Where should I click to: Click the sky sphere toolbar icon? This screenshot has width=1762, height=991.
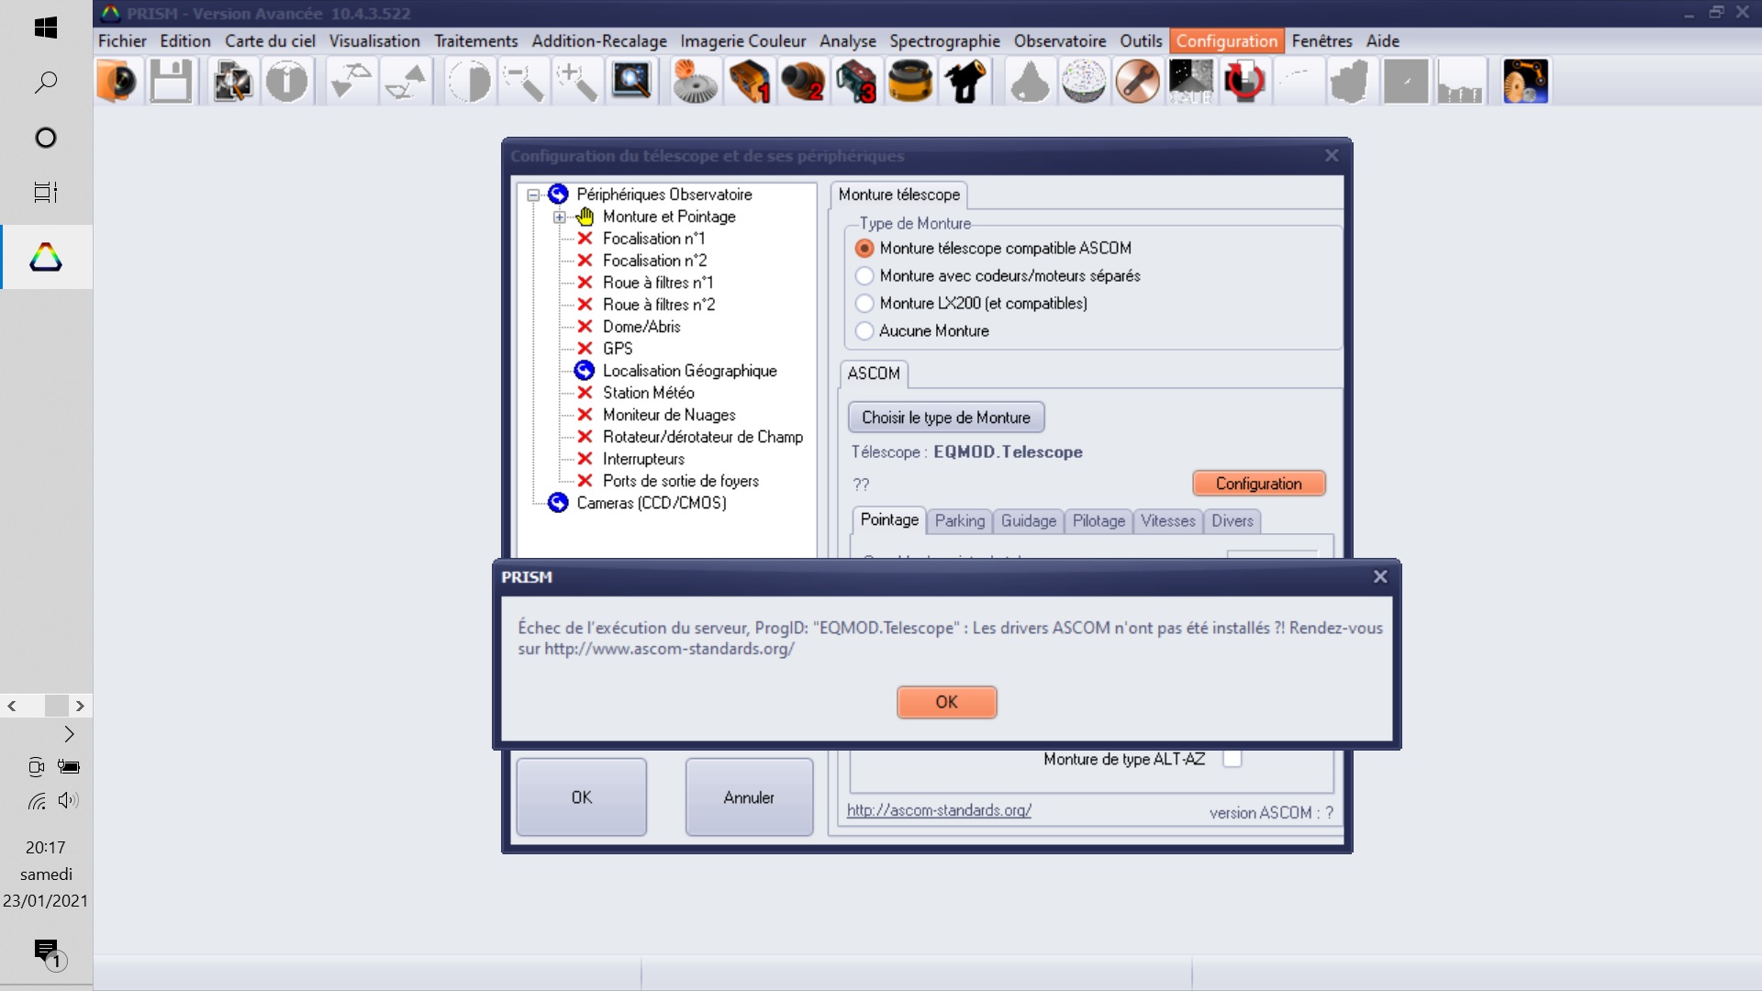coord(1083,82)
